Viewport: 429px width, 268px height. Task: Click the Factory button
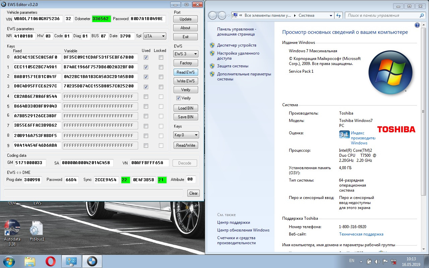tap(186, 63)
